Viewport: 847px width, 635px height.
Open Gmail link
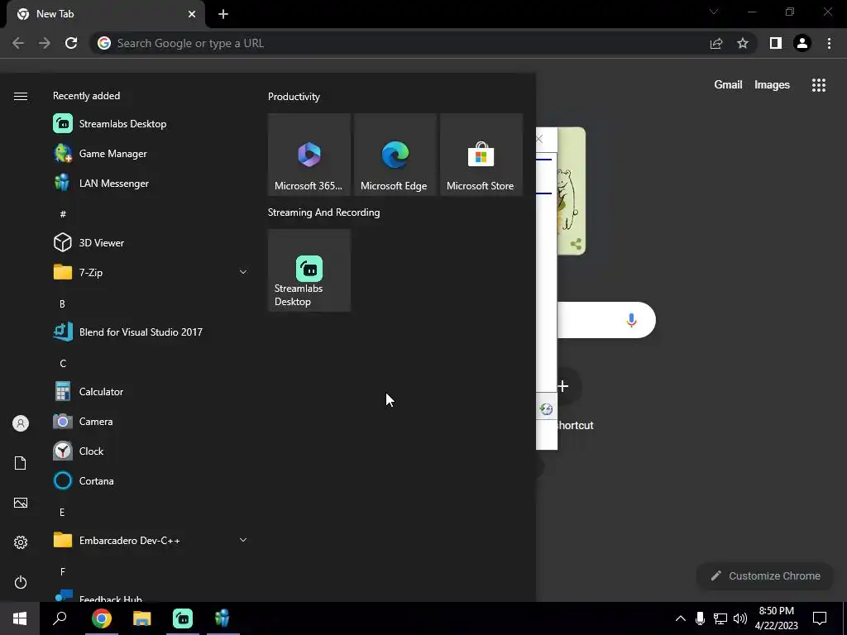pyautogui.click(x=728, y=85)
